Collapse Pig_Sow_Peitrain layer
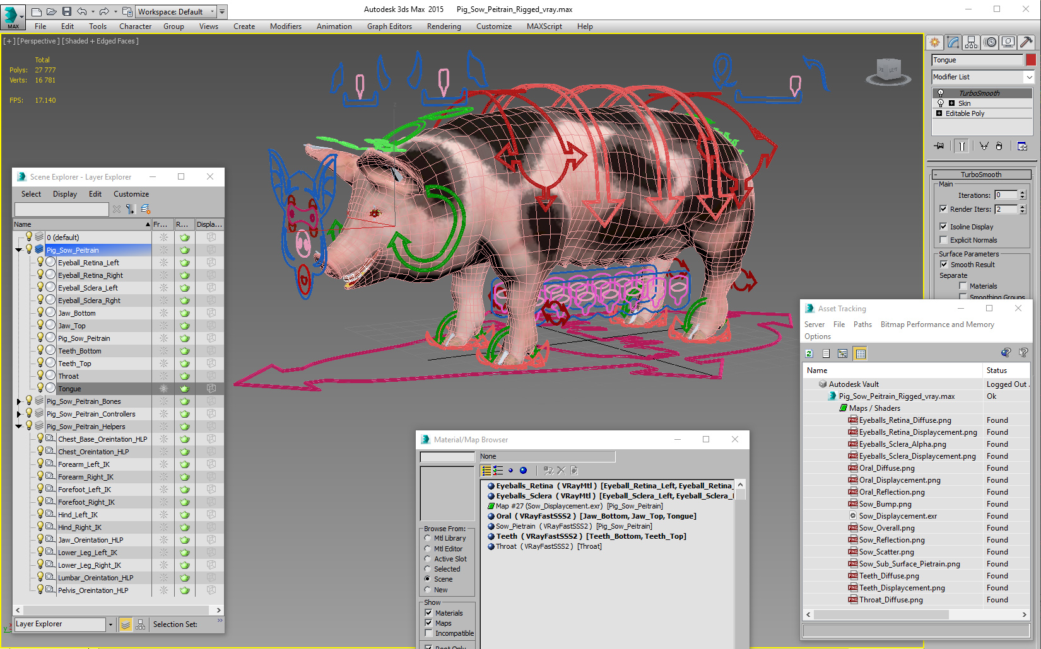Image resolution: width=1041 pixels, height=649 pixels. pyautogui.click(x=18, y=250)
